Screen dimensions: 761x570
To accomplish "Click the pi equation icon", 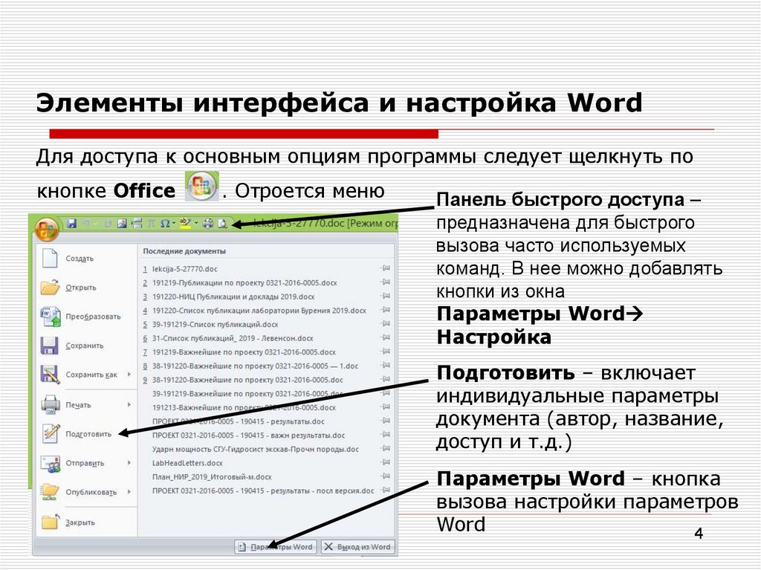I will (x=151, y=224).
